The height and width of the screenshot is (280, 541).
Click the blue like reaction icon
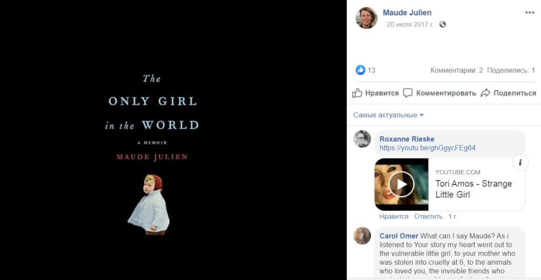click(x=360, y=70)
